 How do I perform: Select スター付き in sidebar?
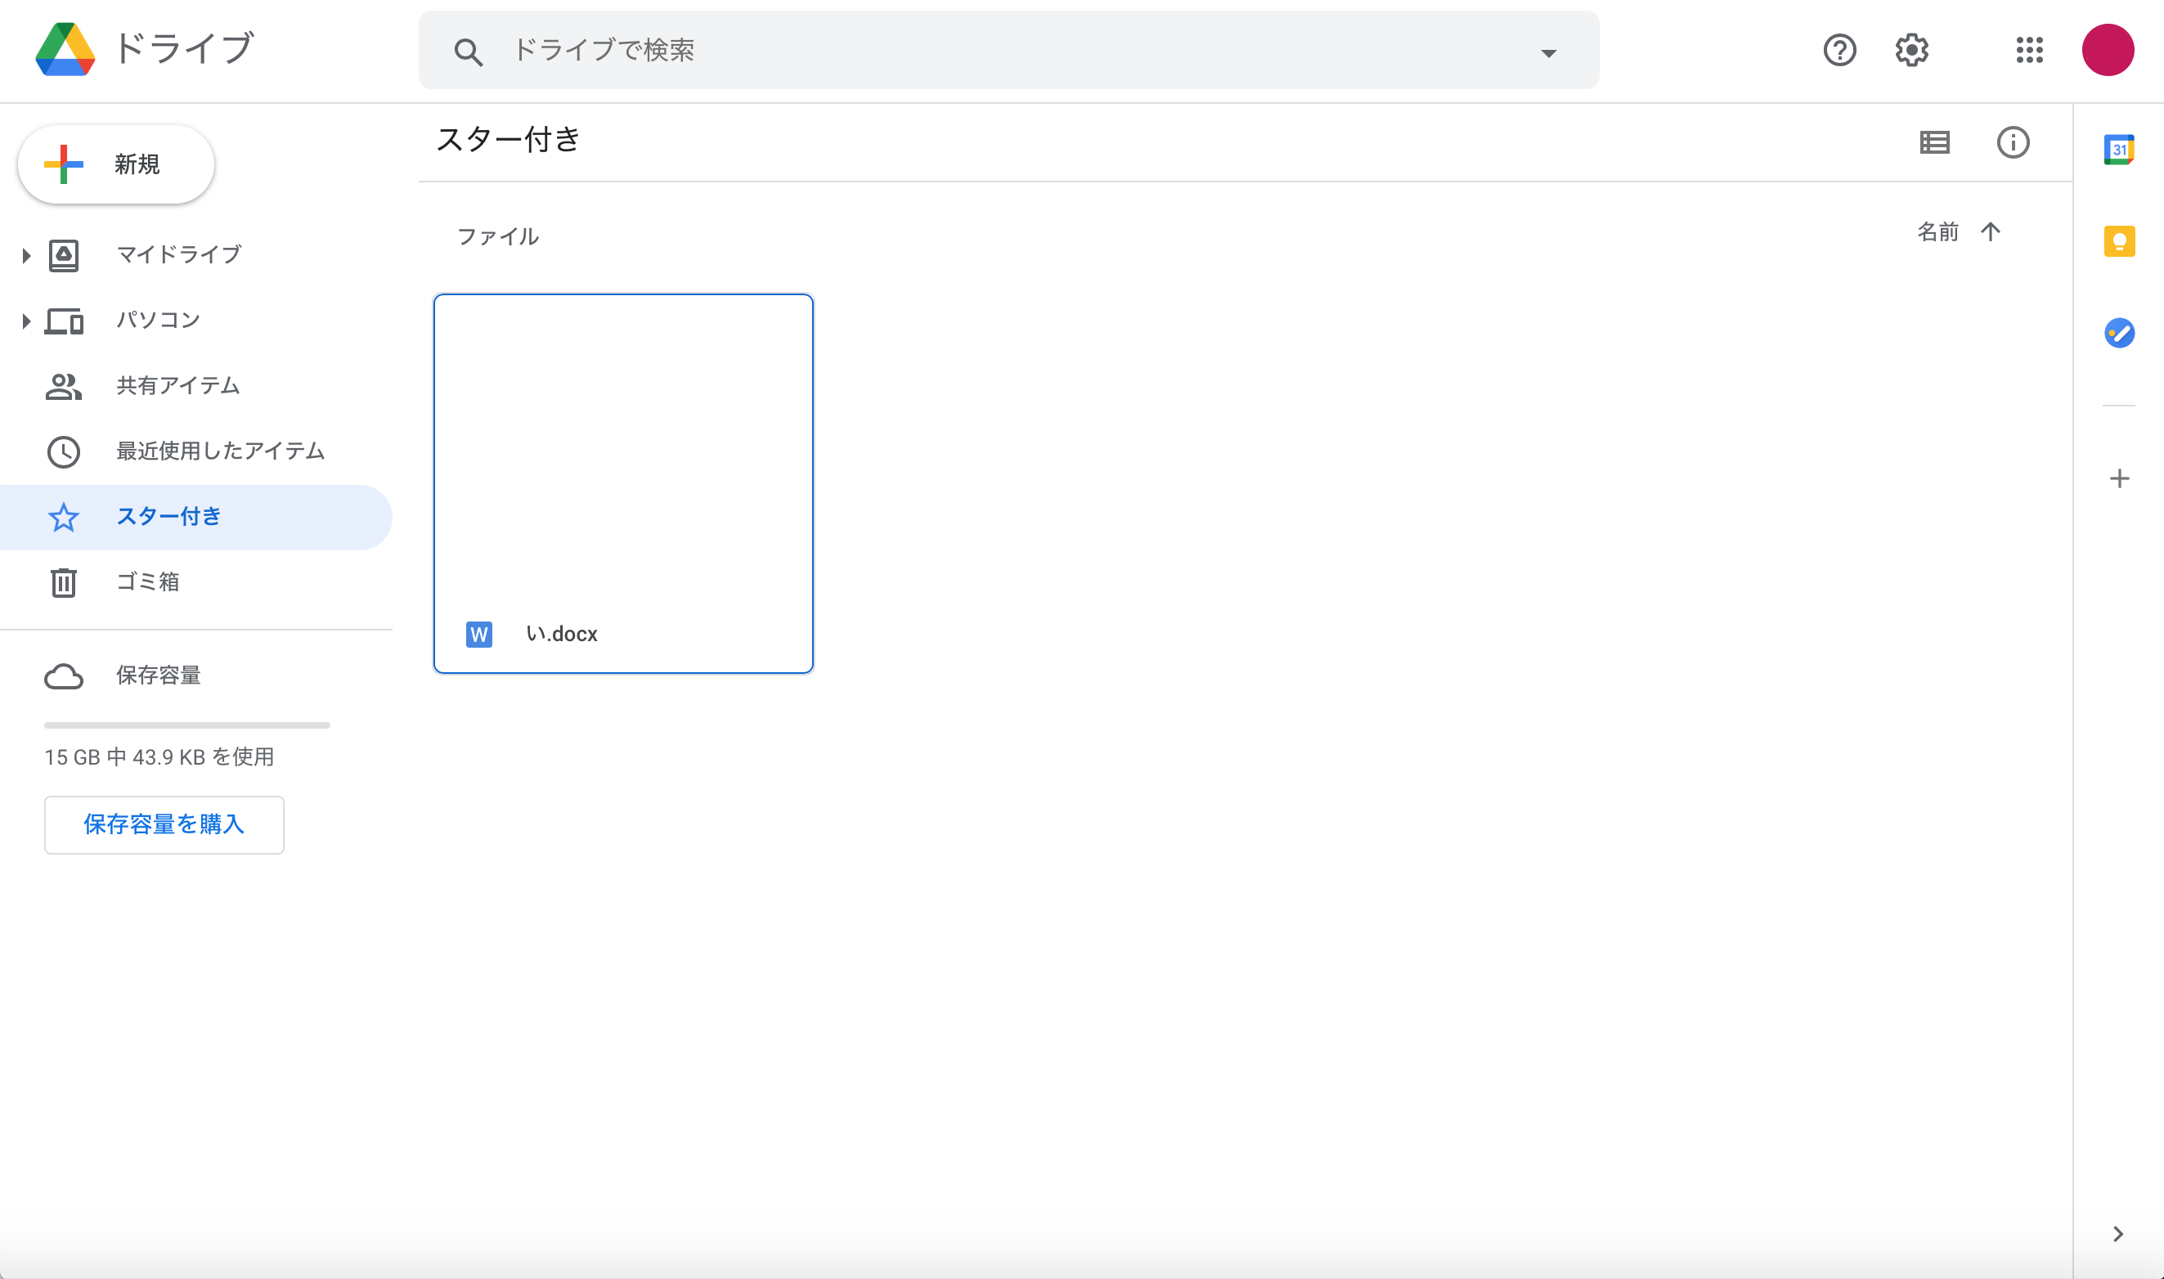[x=195, y=517]
